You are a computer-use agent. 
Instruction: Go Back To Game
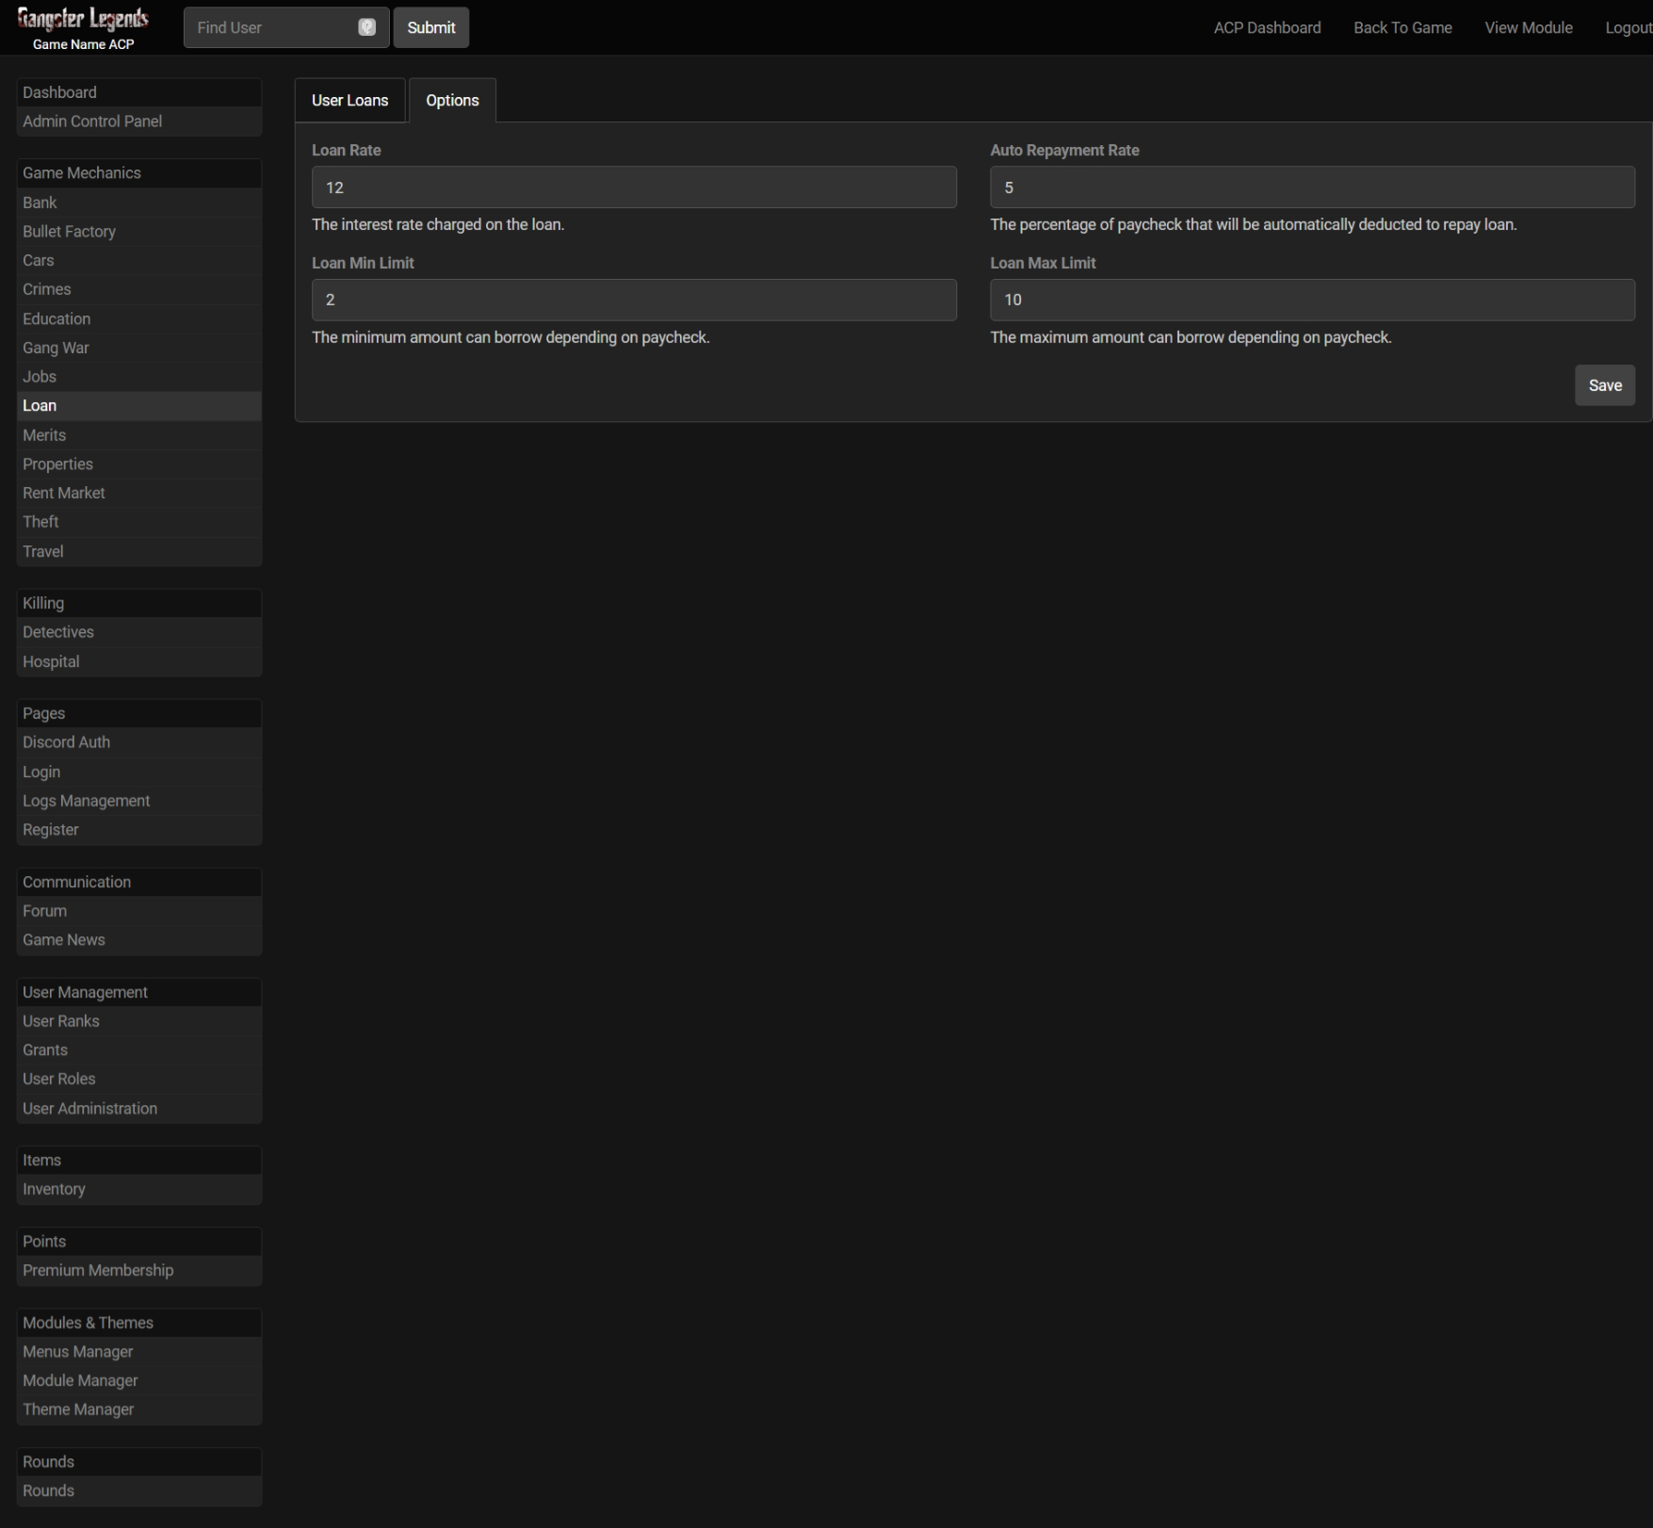coord(1402,28)
